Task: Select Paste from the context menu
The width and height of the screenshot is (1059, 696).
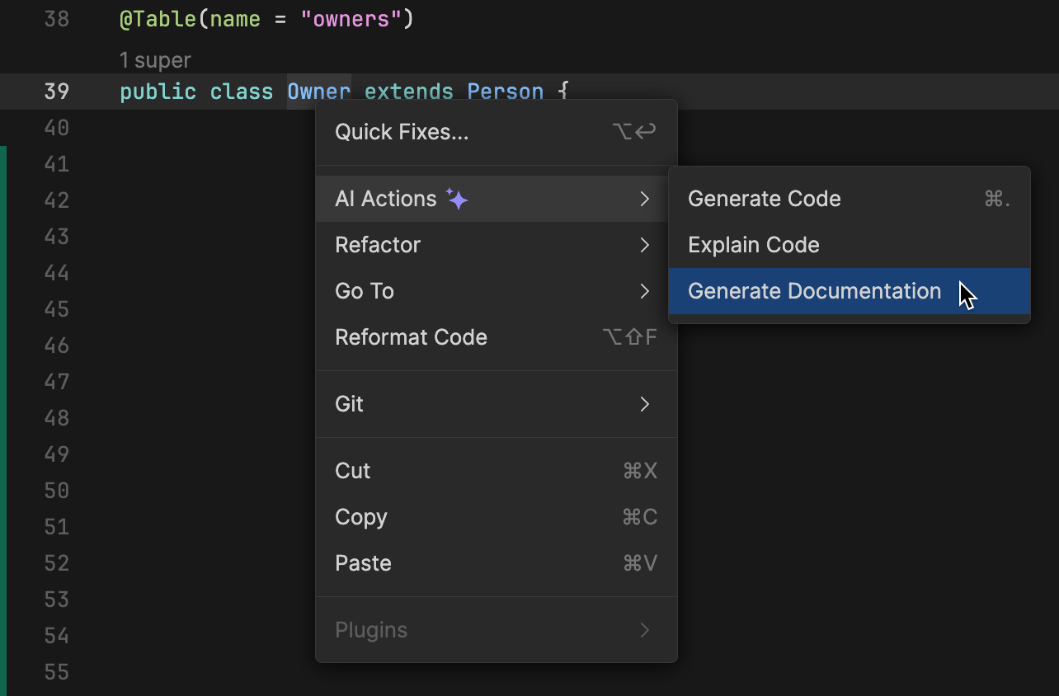Action: [363, 563]
